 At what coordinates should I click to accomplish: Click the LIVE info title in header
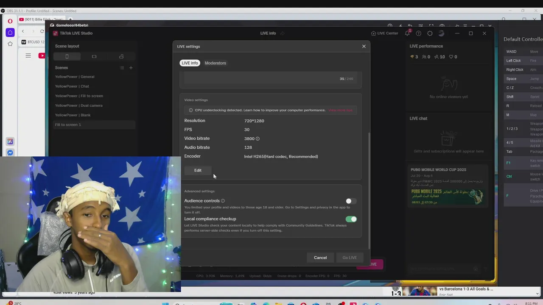pos(268,33)
